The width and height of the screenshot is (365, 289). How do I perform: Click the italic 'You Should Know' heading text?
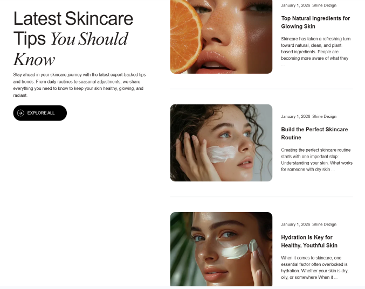(71, 49)
